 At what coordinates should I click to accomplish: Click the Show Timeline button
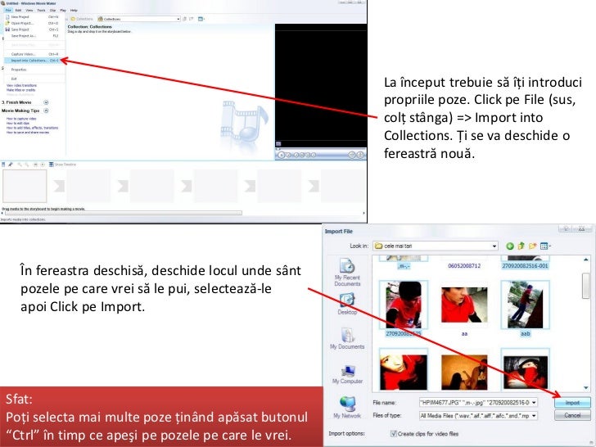[63, 165]
